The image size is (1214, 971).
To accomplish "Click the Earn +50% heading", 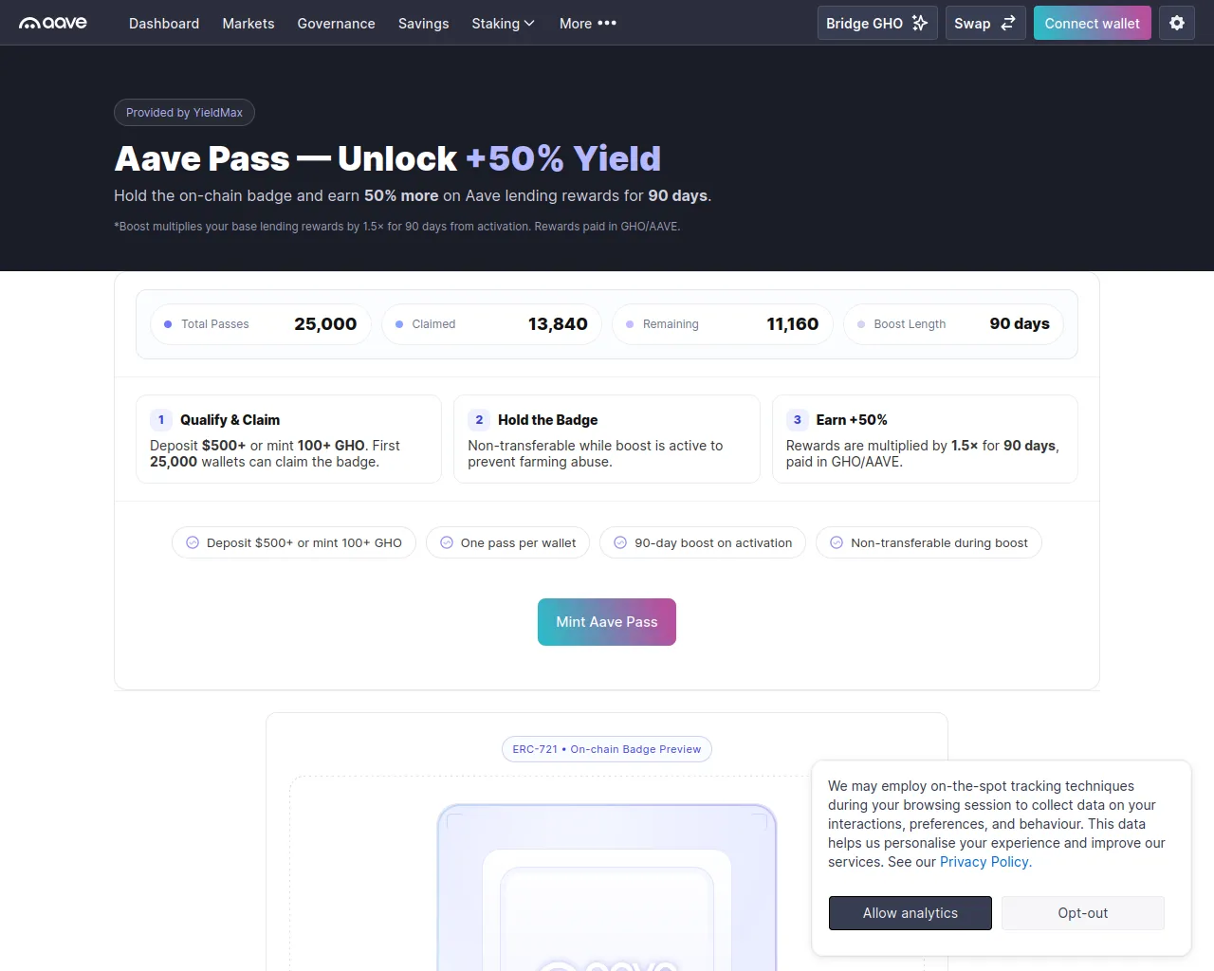I will [852, 420].
